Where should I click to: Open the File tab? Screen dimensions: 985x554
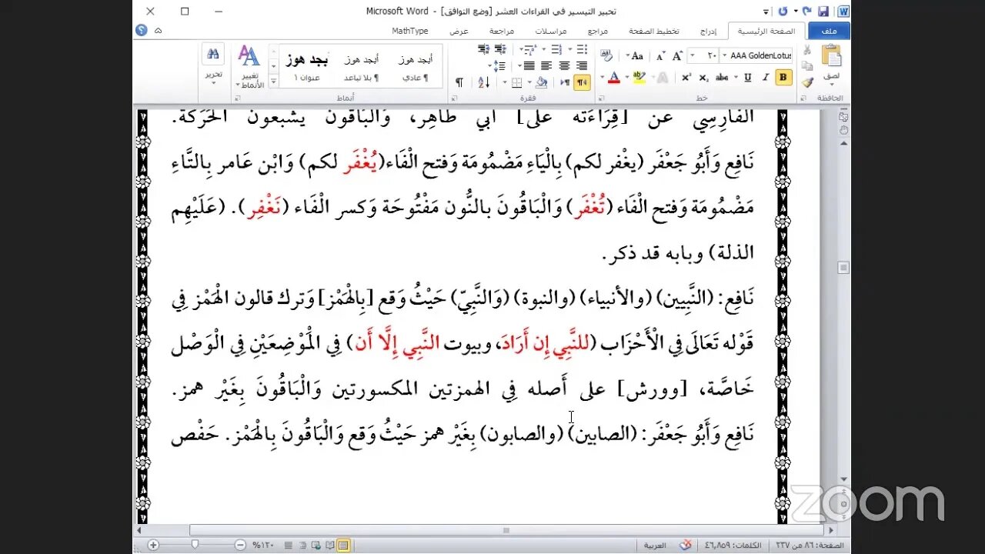(x=829, y=31)
